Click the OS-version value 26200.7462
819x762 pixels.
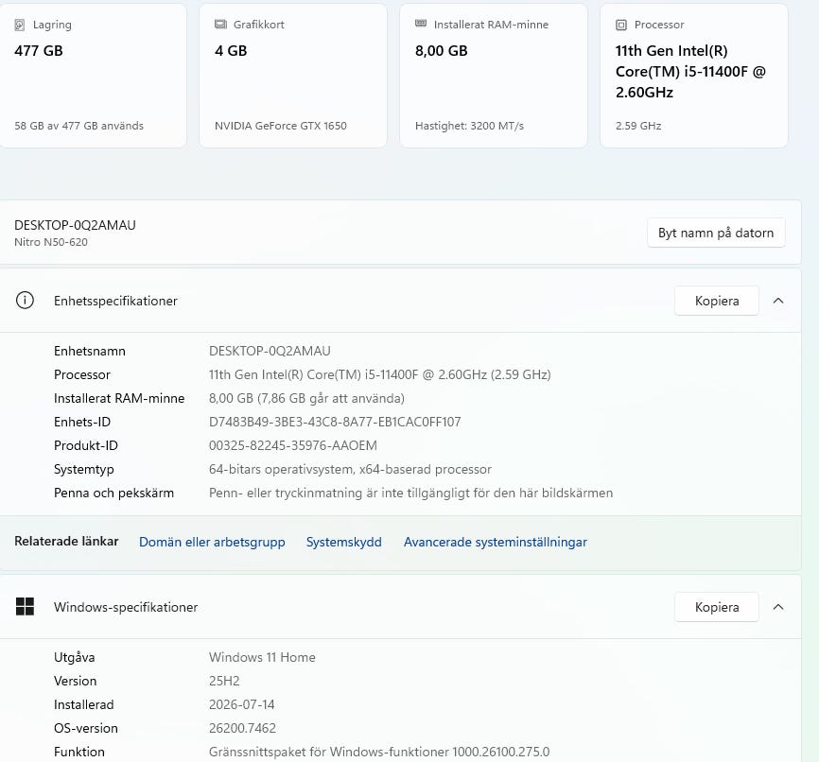coord(242,728)
